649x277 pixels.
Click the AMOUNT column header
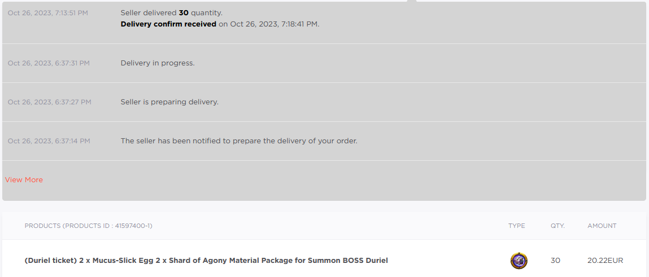(x=602, y=226)
